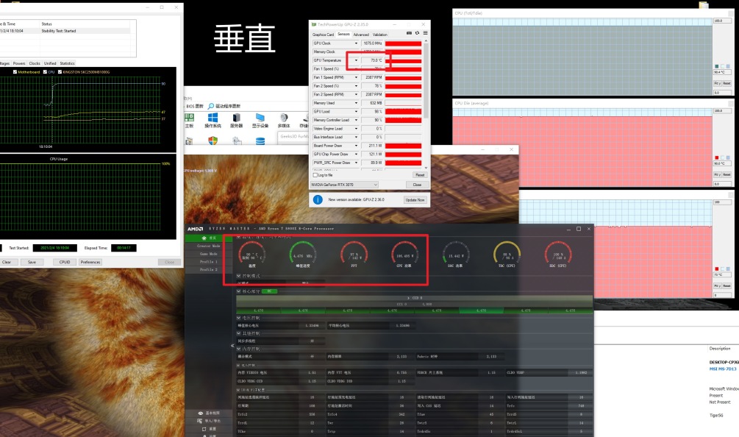Toggle the 其他控制 section checkbox
This screenshot has height=437, width=739.
pyautogui.click(x=238, y=333)
